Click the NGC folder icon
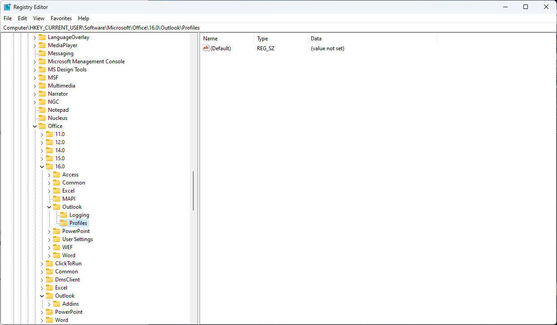557x325 pixels. pos(42,102)
